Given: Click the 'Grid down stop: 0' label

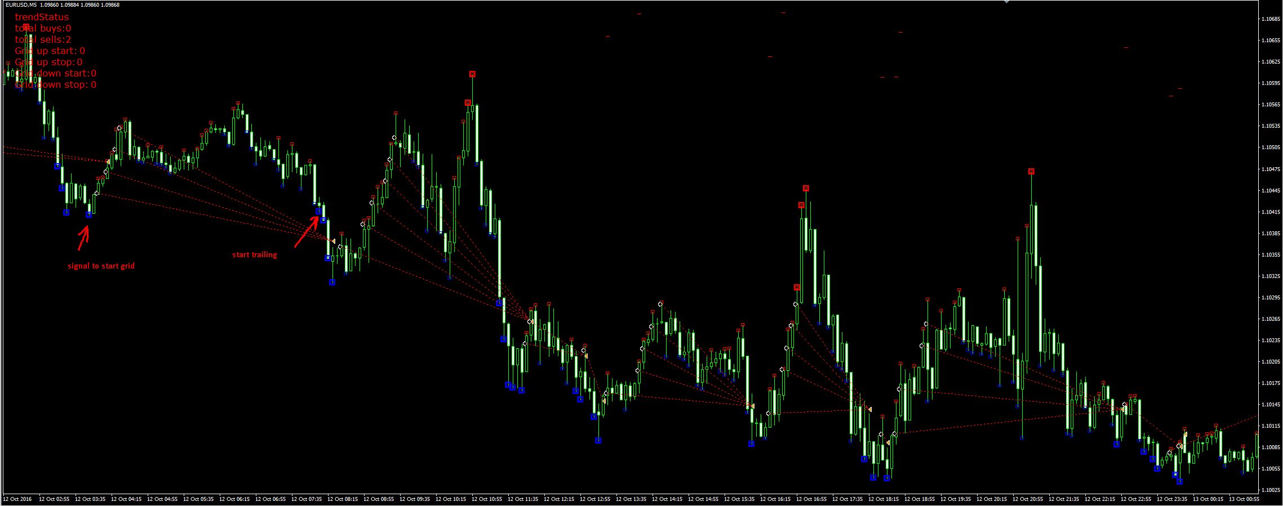Looking at the screenshot, I should [x=55, y=85].
